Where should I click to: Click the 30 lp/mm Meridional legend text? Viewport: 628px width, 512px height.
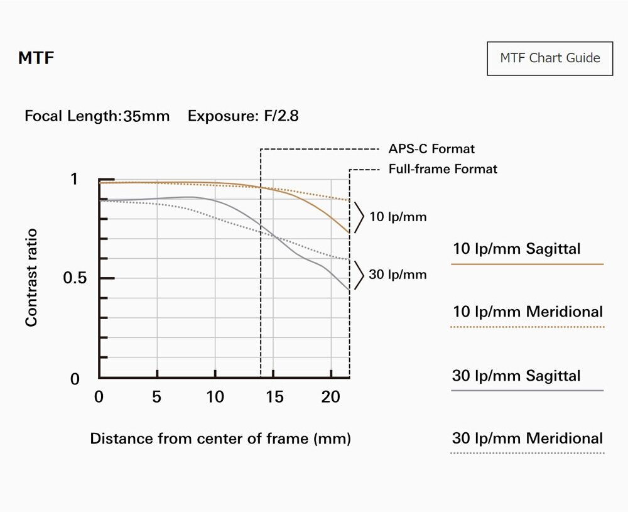(x=528, y=438)
